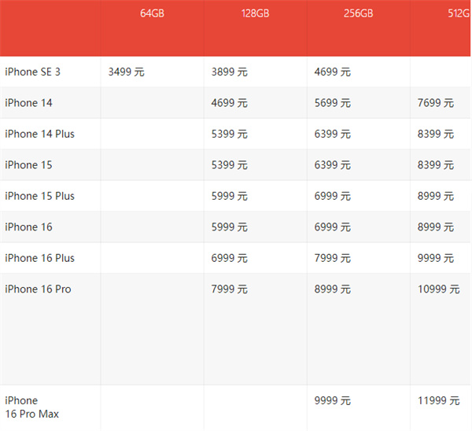Click iPhone 16 Plus 512GB price 9999 元
Screen dimensions: 472x431
click(x=436, y=258)
